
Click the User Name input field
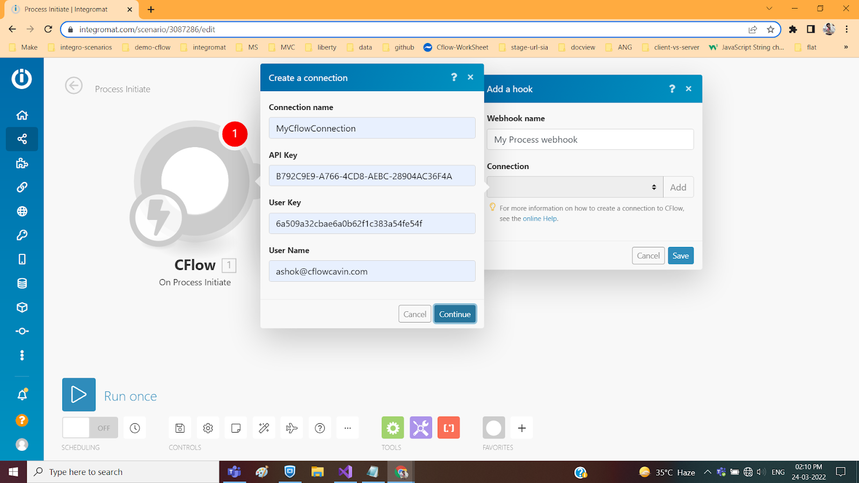372,271
